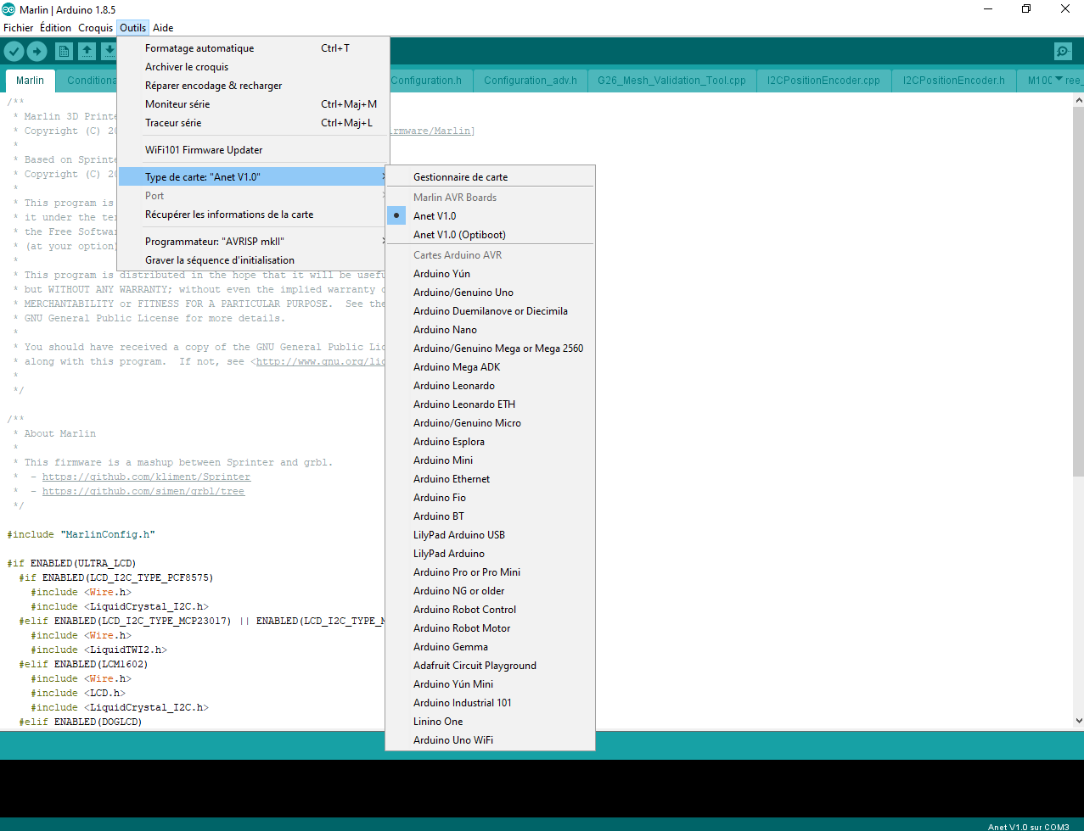This screenshot has height=831, width=1084.
Task: Select Arduino Yún board
Action: coord(490,274)
